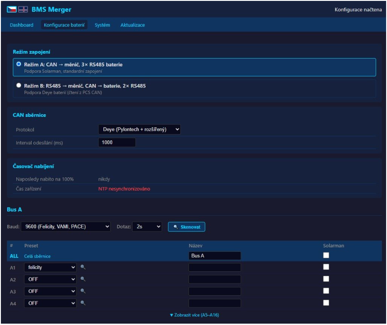Click the CAN sběrnice heading
387x325 pixels.
(x=29, y=115)
